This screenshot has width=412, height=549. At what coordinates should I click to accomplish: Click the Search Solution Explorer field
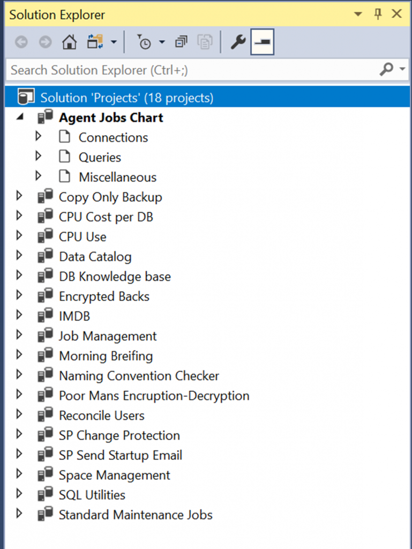188,70
